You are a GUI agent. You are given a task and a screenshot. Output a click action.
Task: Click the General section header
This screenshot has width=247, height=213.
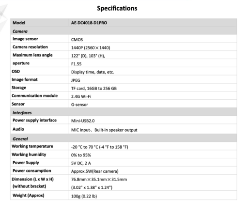tap(20, 139)
